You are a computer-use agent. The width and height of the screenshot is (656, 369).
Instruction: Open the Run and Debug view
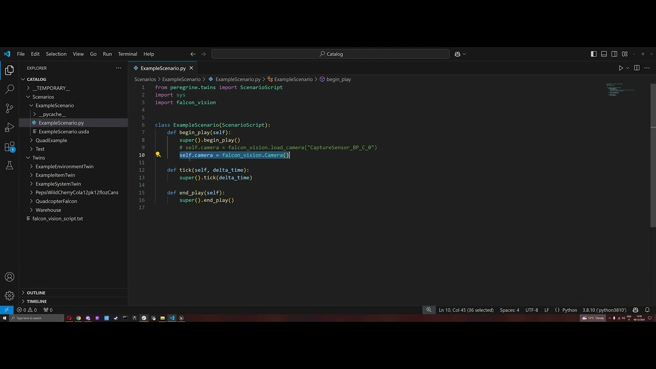tap(9, 128)
